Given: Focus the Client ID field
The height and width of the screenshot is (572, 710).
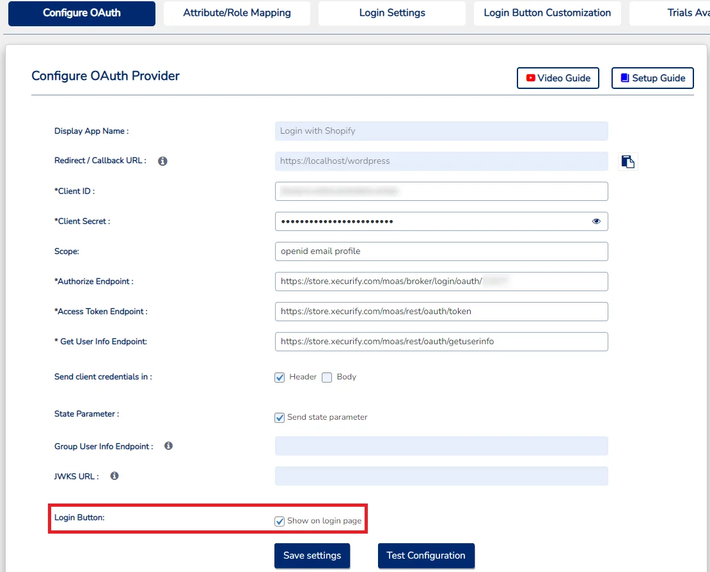Looking at the screenshot, I should (441, 191).
